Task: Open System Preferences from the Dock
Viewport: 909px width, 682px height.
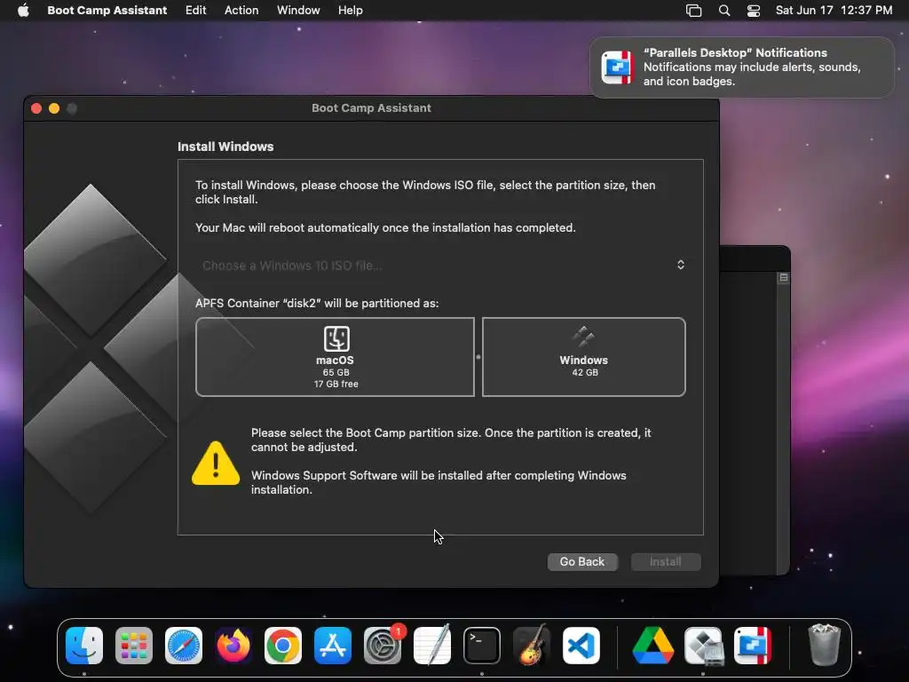Action: click(383, 646)
